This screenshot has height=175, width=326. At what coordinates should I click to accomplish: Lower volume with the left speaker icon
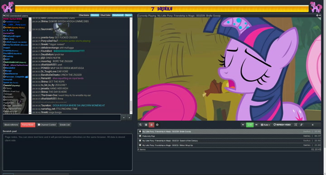click(x=243, y=125)
